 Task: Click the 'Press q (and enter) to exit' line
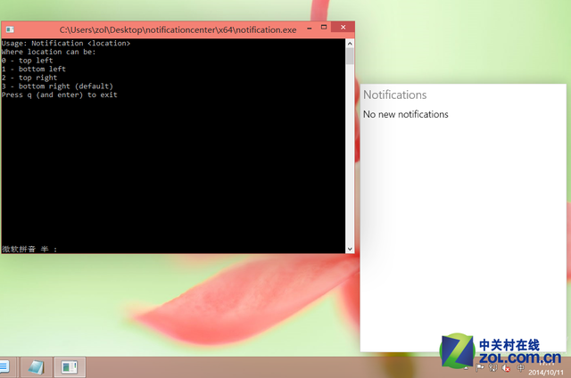pyautogui.click(x=59, y=94)
